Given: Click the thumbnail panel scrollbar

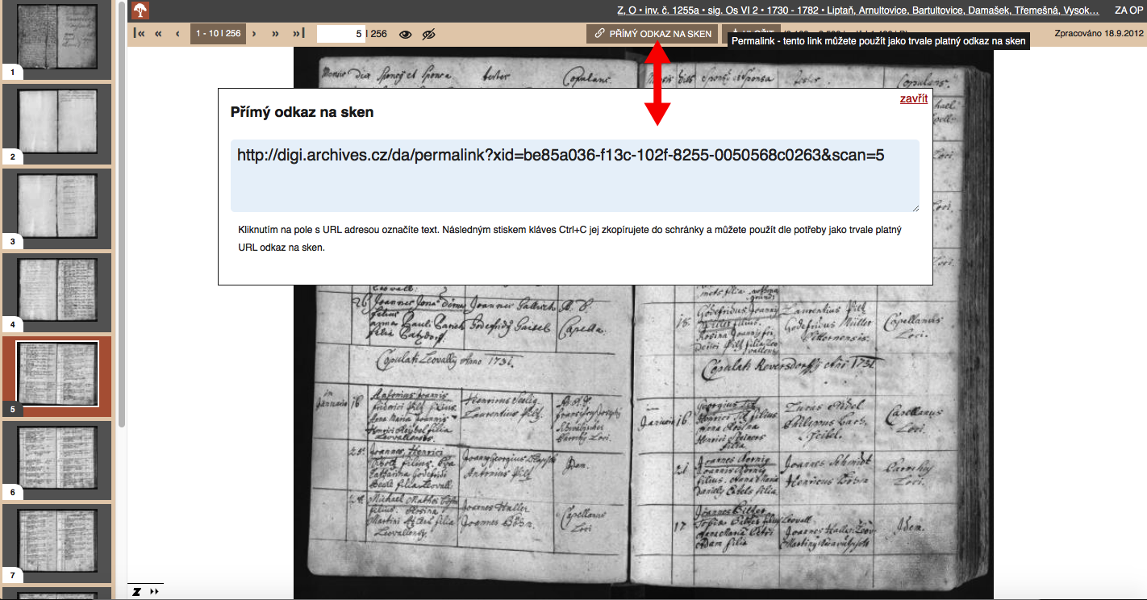Looking at the screenshot, I should [x=122, y=214].
